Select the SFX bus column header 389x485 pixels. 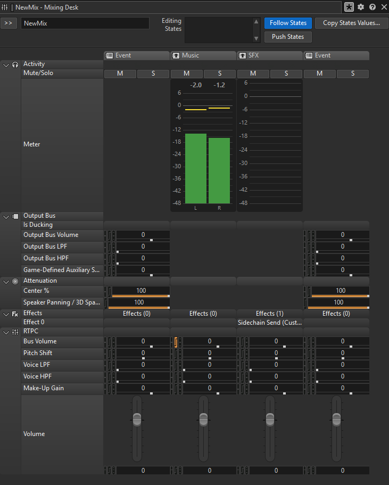[x=269, y=55]
